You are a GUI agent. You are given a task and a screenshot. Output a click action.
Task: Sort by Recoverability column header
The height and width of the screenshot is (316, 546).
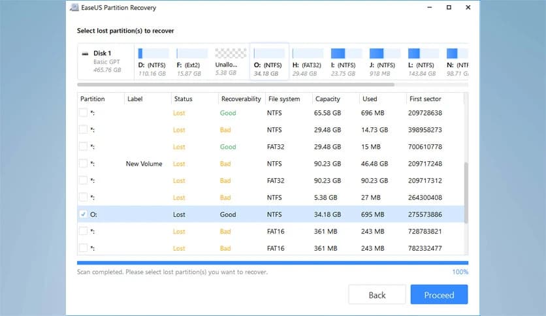[242, 99]
